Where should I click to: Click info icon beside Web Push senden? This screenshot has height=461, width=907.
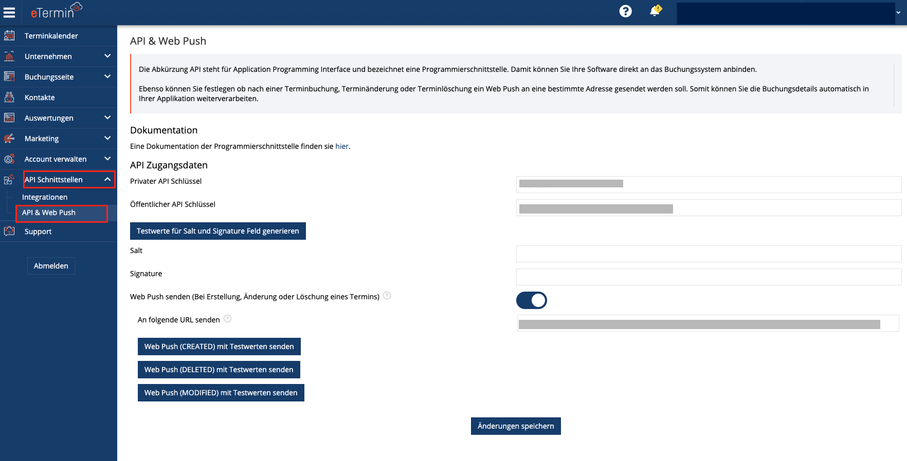[387, 296]
